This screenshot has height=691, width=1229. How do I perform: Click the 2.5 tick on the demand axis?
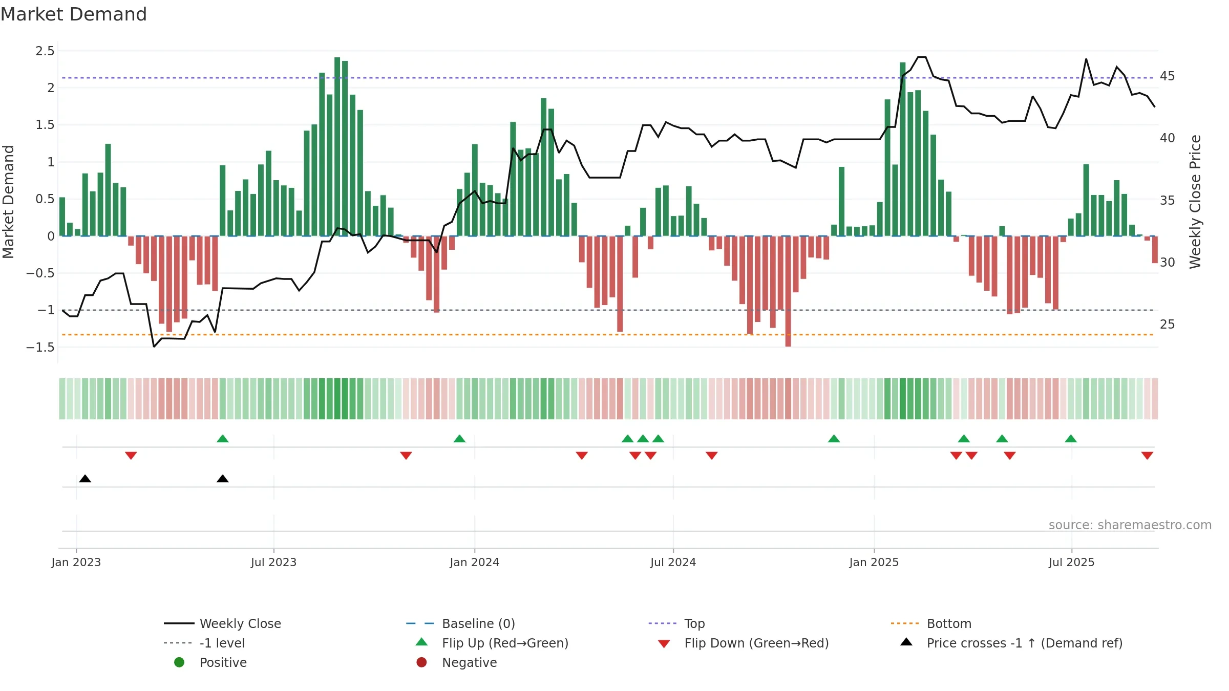(x=45, y=51)
